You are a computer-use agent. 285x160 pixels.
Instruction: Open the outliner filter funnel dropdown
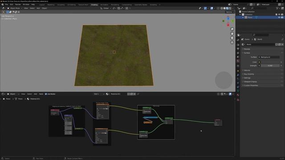click(x=277, y=8)
